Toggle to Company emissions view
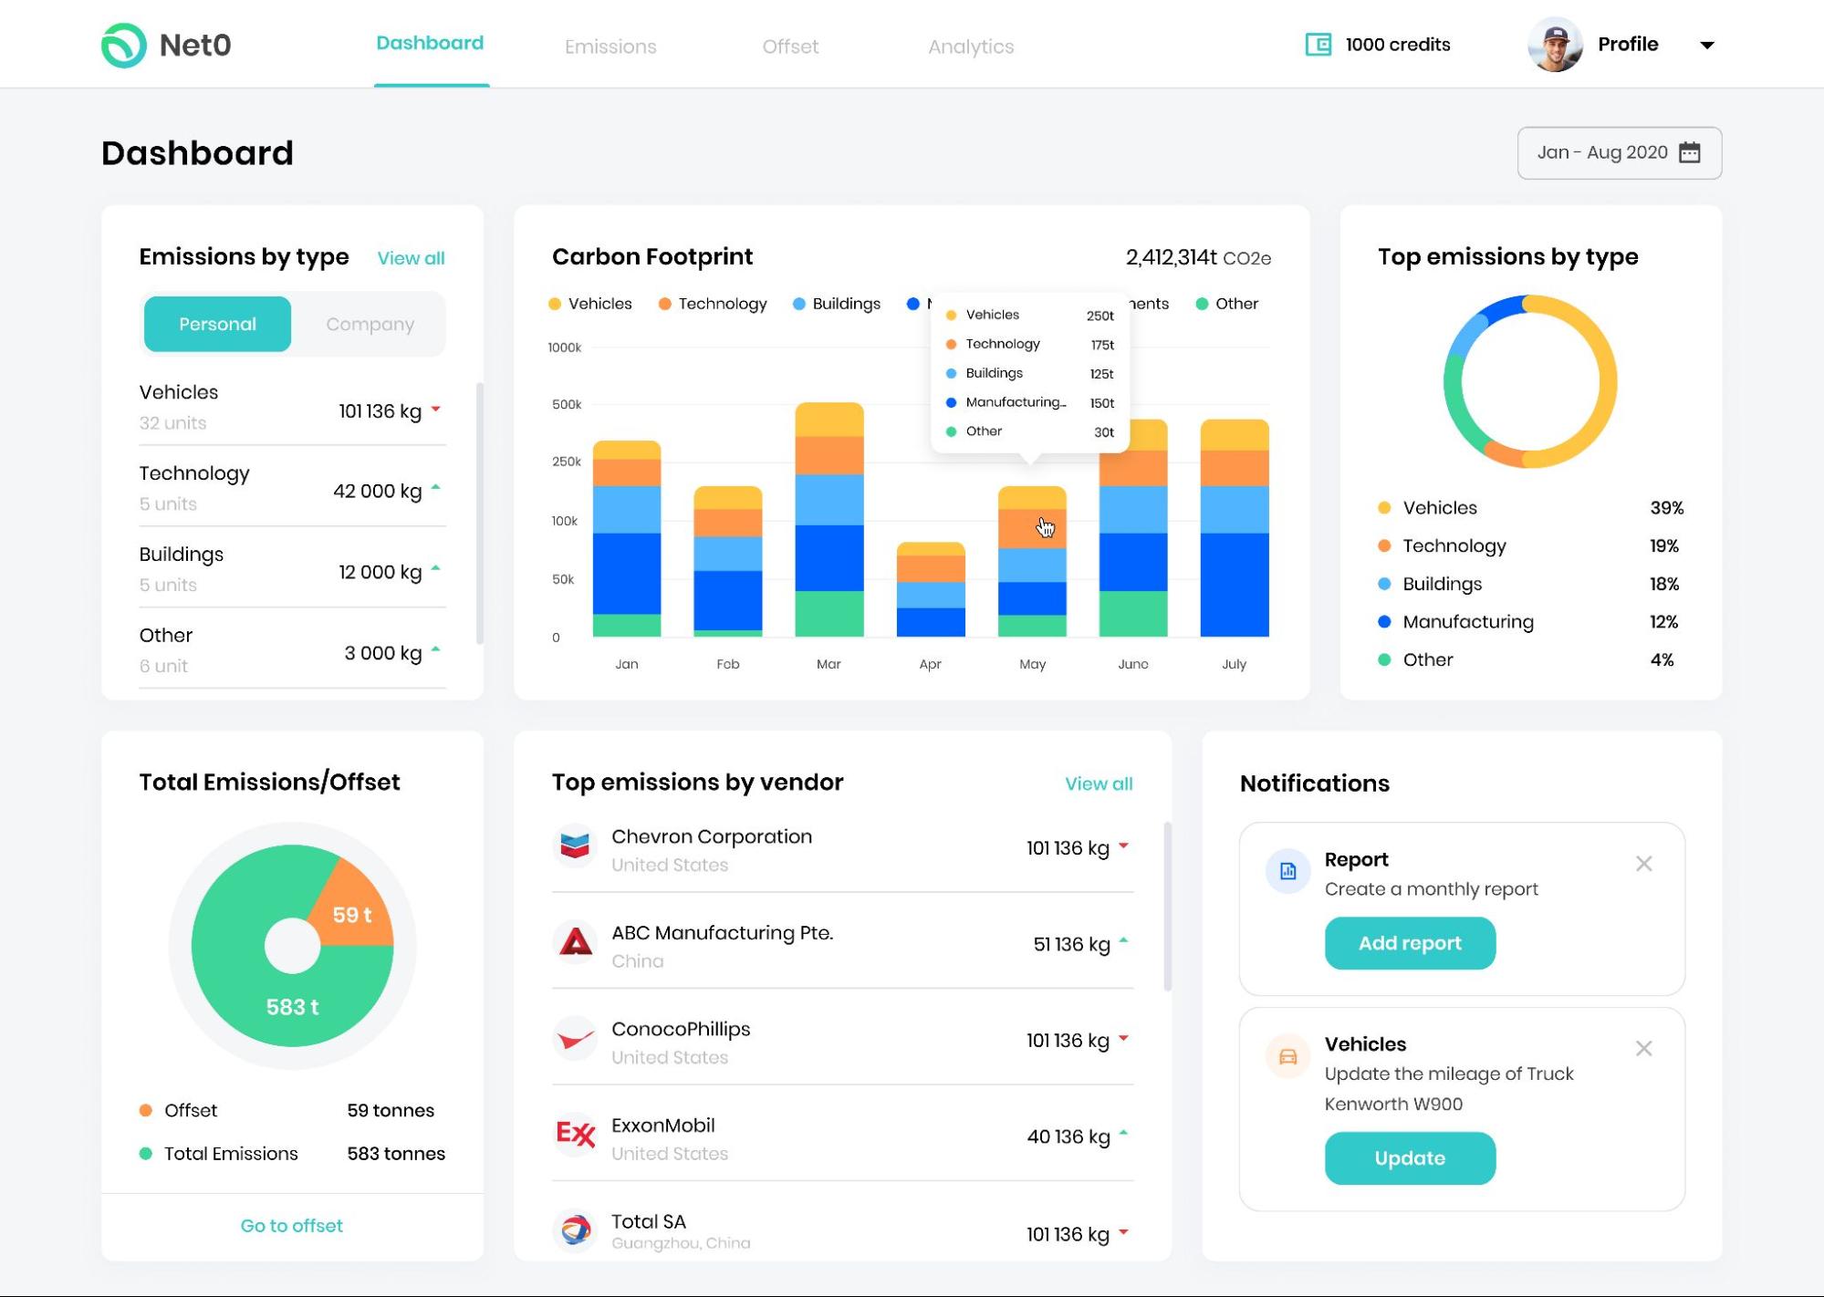The image size is (1824, 1297). coord(370,323)
